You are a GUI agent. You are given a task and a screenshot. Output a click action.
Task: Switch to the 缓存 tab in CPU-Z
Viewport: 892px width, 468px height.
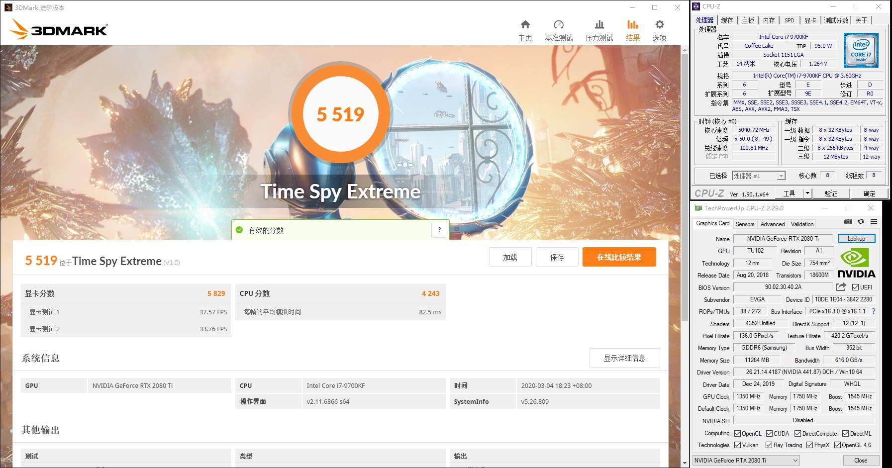(727, 20)
